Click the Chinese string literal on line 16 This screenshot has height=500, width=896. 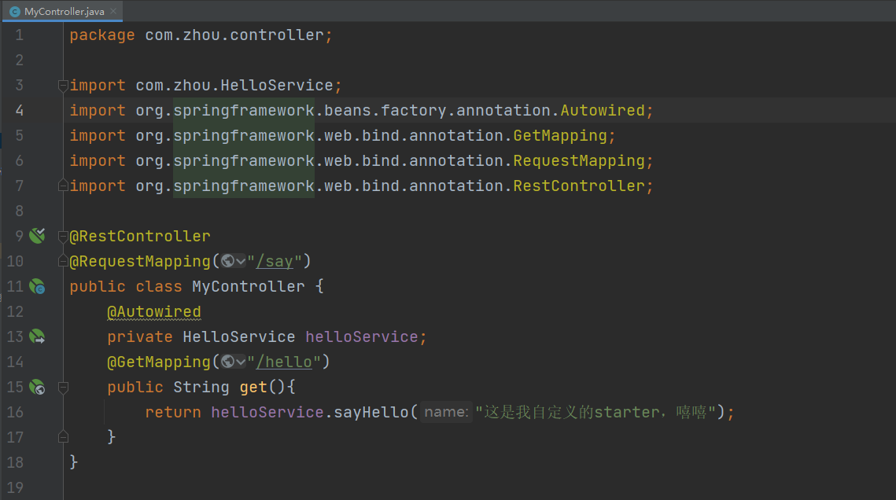[x=596, y=412]
